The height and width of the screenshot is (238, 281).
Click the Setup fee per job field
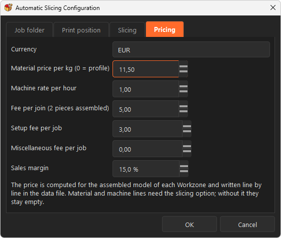pos(147,129)
